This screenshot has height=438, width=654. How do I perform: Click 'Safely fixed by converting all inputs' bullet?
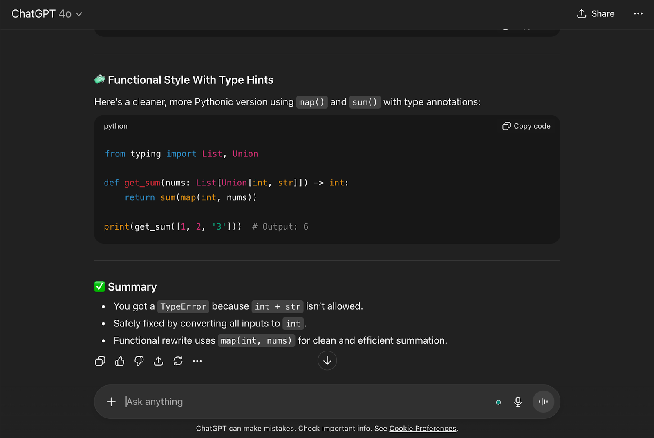click(x=210, y=324)
